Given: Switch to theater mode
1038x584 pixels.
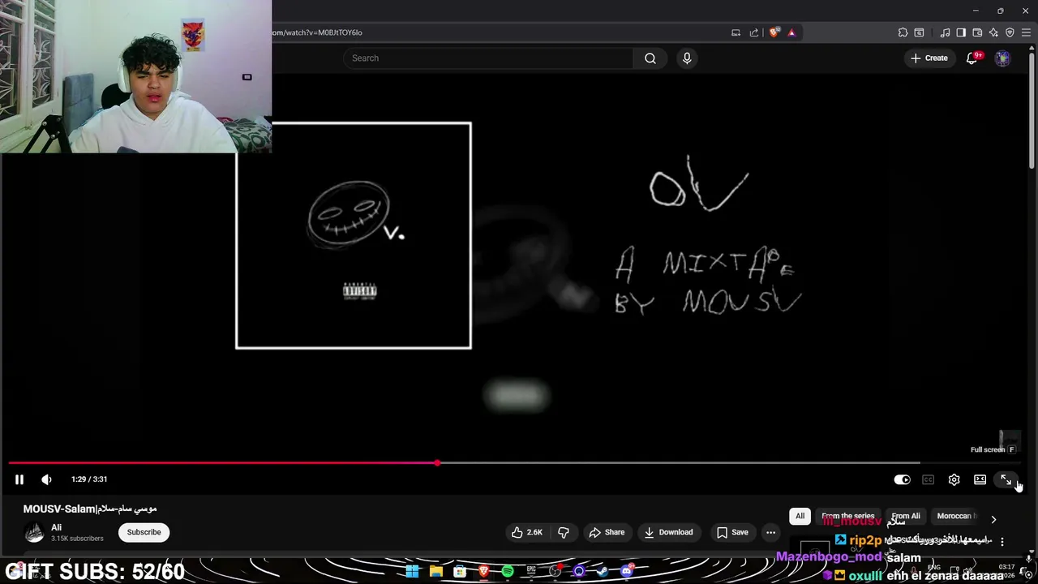Looking at the screenshot, I should (980, 479).
